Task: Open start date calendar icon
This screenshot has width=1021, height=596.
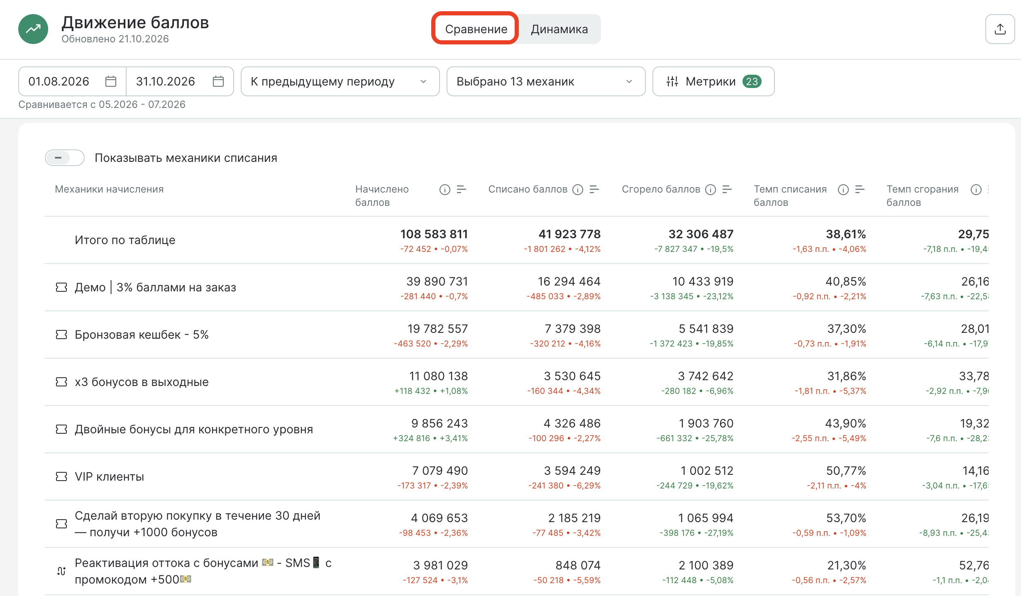Action: [111, 81]
